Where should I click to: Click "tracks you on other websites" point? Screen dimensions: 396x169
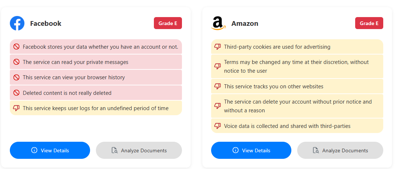273,86
